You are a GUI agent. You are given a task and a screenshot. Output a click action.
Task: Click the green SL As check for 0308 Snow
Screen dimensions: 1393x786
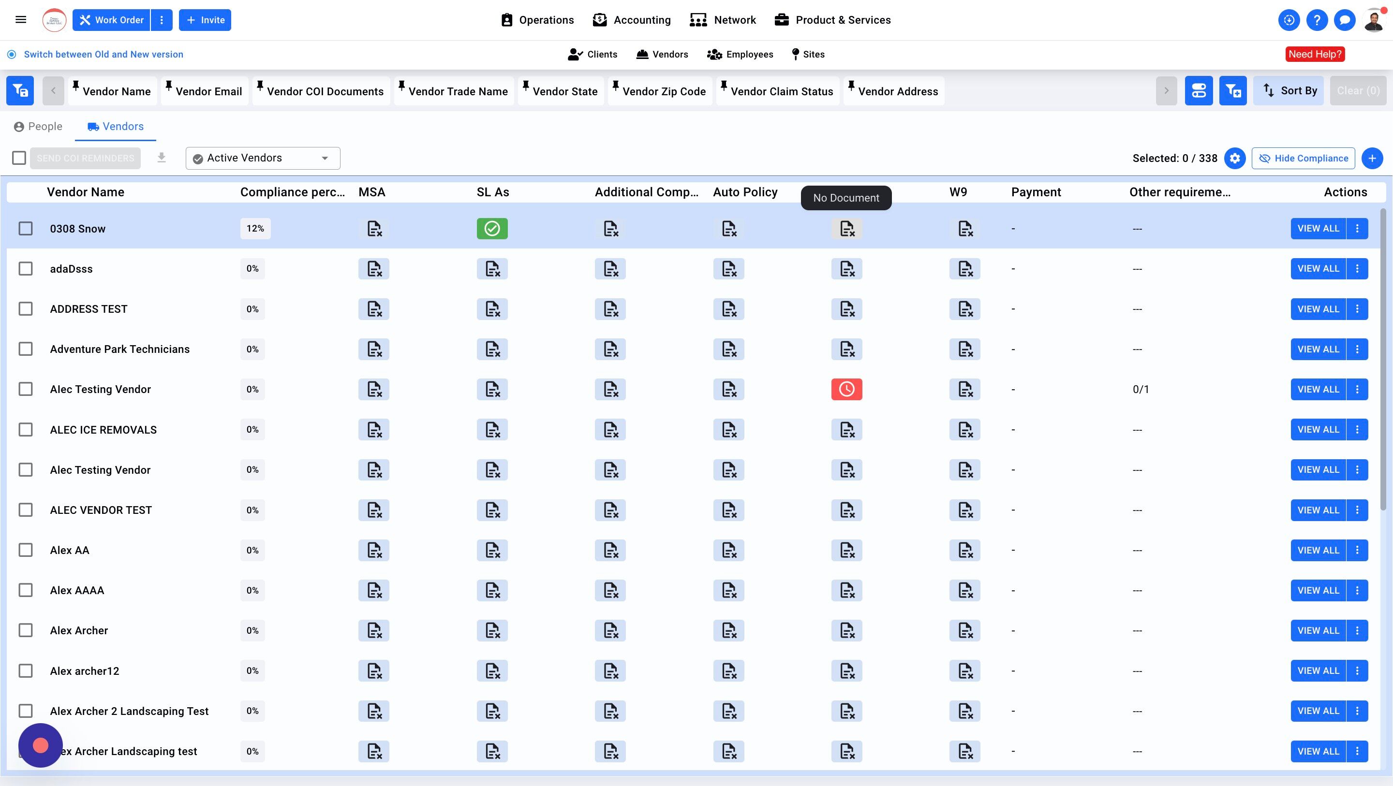492,229
